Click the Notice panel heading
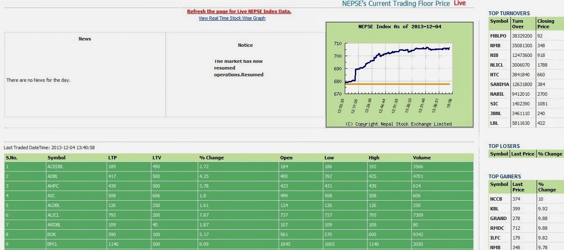 click(x=245, y=45)
